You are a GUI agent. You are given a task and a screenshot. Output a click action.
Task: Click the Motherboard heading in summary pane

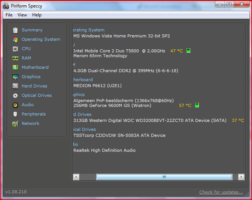(83, 80)
